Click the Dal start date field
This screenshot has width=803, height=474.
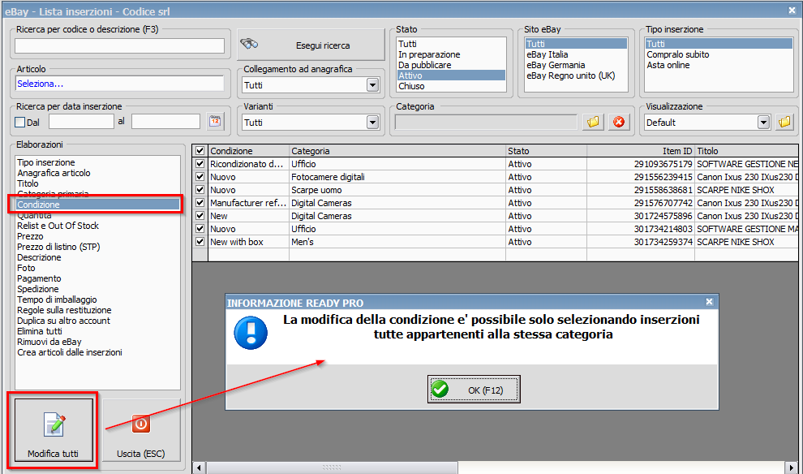pos(81,122)
